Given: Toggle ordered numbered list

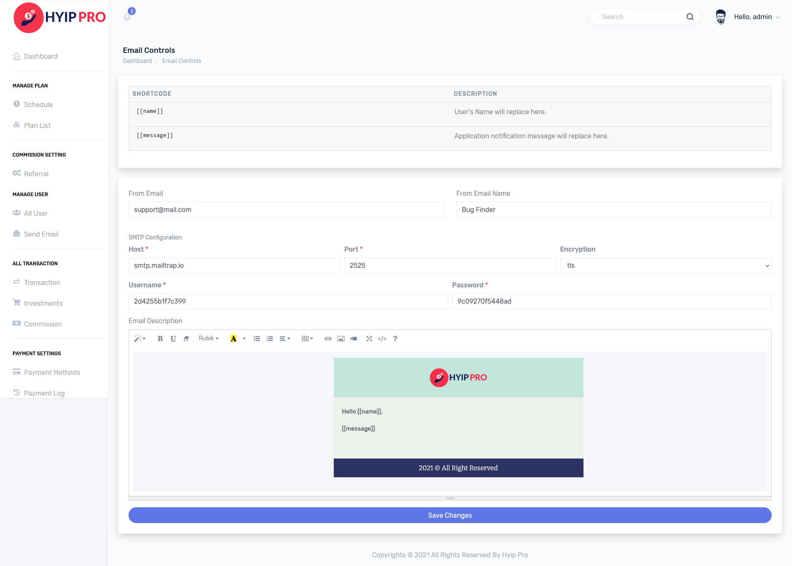Looking at the screenshot, I should (270, 339).
